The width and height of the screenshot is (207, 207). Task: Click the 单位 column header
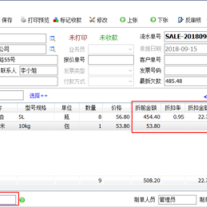67,108
